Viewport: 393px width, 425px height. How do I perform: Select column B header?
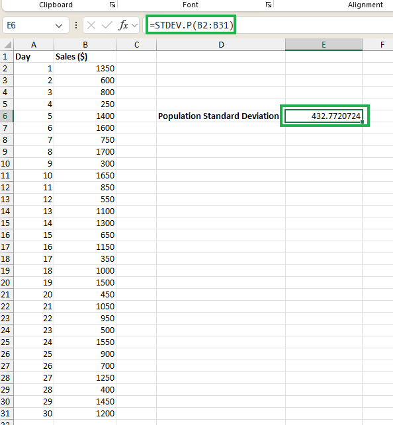tap(85, 45)
